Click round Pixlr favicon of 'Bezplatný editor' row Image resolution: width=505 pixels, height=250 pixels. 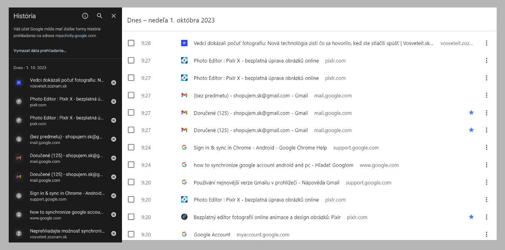184,217
